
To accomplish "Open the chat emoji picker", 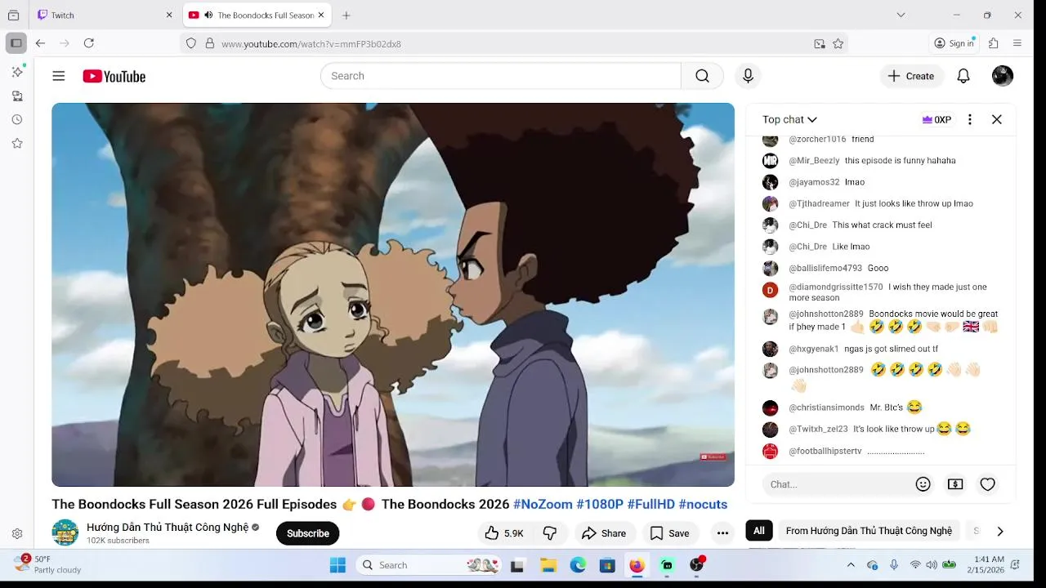I will click(x=923, y=484).
